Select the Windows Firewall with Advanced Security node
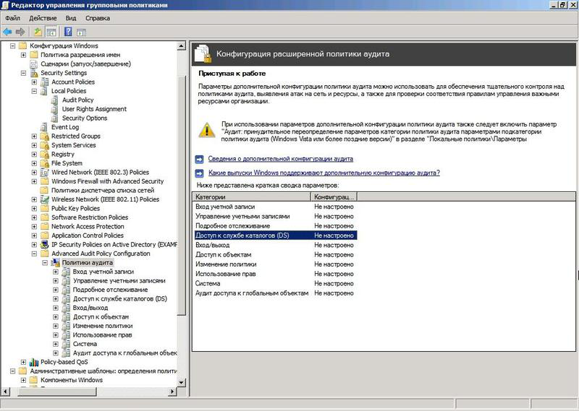Viewport: 579px width, 411px height. coord(107,181)
